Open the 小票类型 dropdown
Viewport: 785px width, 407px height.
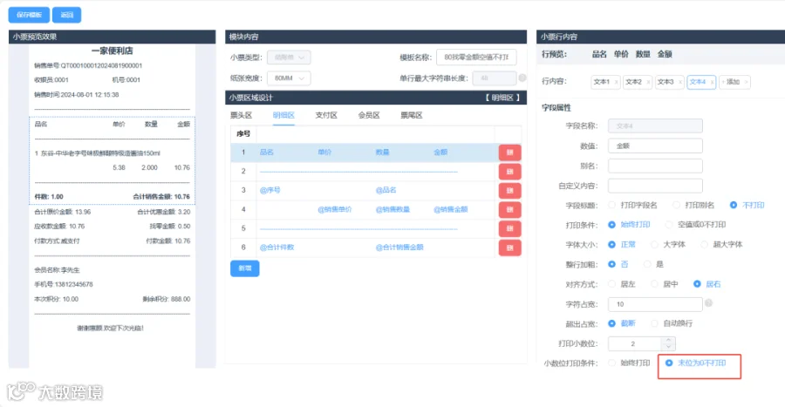[289, 58]
